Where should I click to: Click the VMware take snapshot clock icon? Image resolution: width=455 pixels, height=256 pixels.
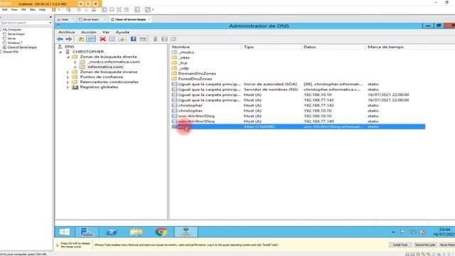pos(79,9)
